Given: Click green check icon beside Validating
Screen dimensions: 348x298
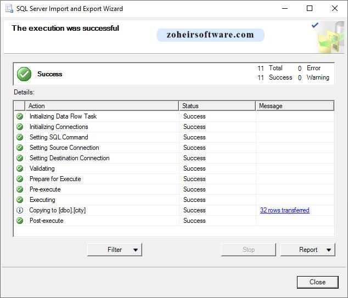Looking at the screenshot, I should tap(20, 168).
